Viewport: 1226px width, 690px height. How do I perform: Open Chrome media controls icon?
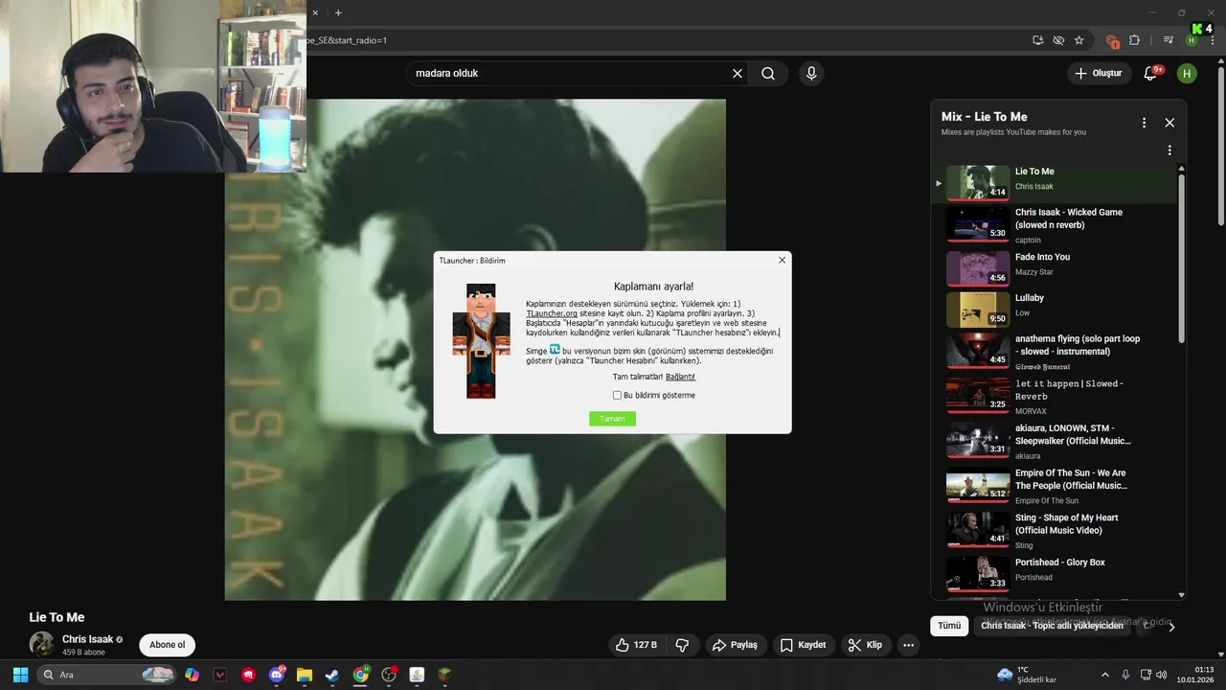[1169, 40]
